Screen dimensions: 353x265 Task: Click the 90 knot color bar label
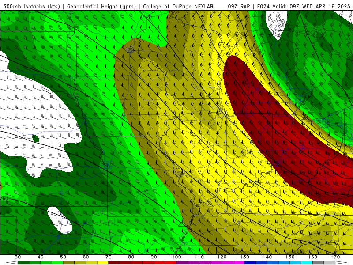click(154, 257)
